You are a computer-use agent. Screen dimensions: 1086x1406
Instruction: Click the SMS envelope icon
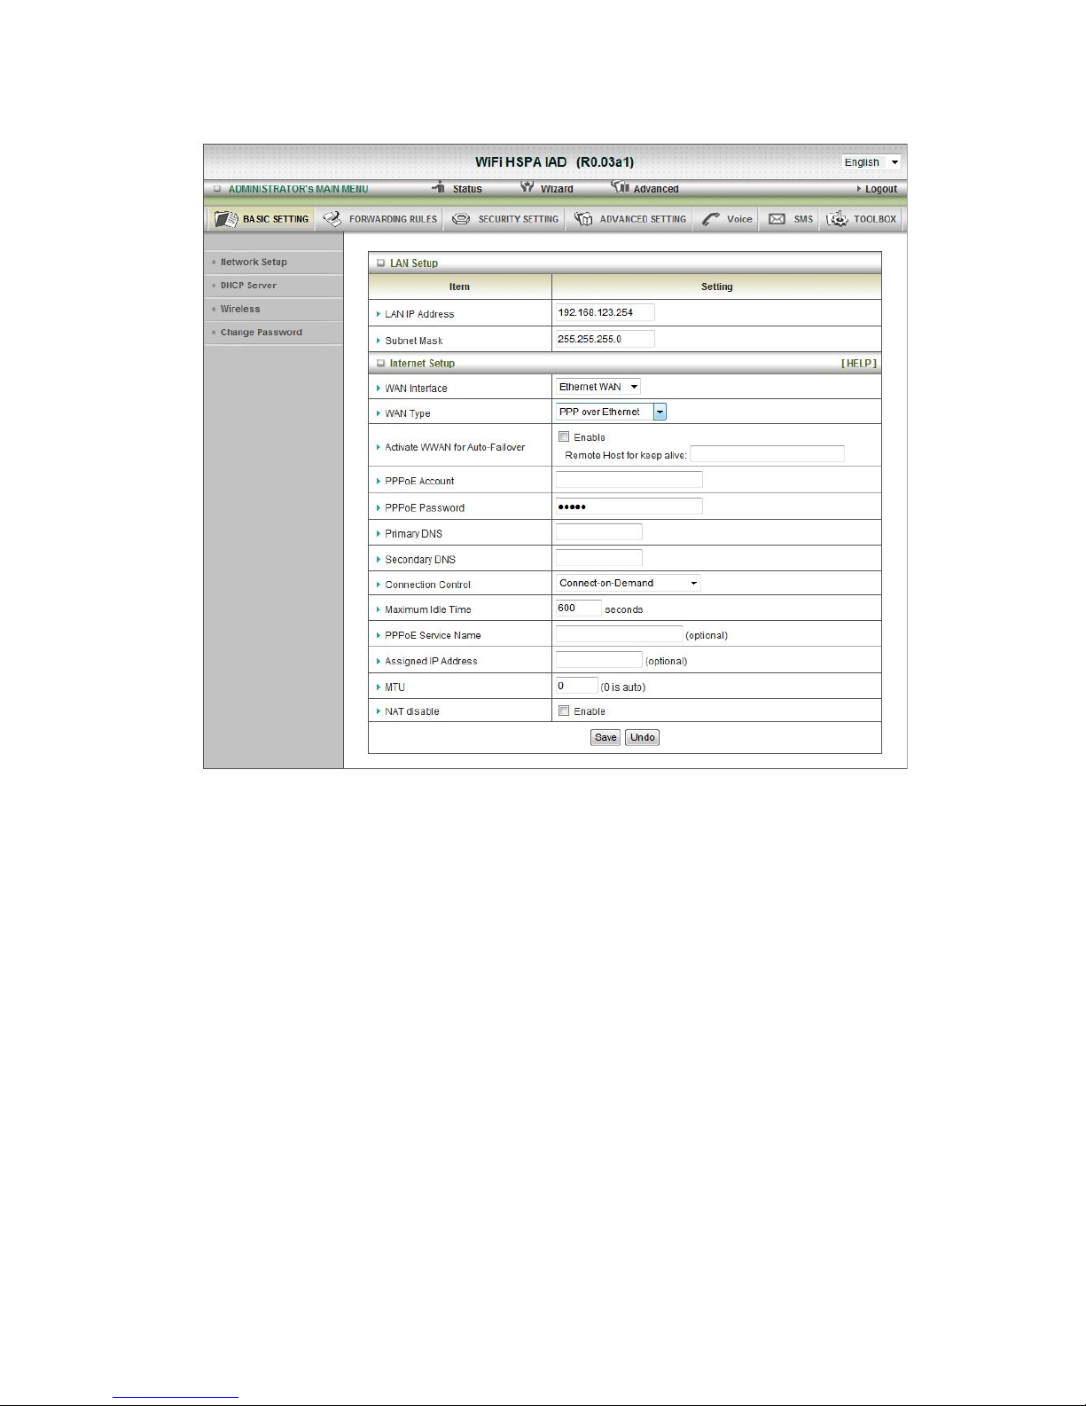[x=777, y=219]
